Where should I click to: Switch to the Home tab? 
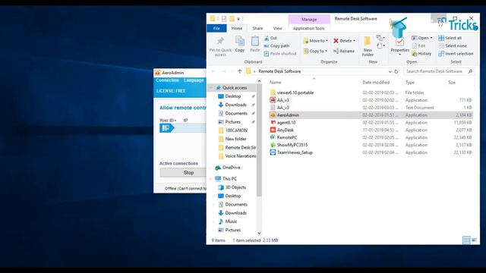237,28
